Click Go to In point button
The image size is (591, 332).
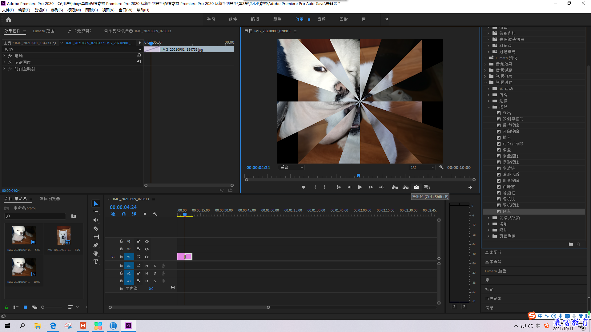(339, 187)
